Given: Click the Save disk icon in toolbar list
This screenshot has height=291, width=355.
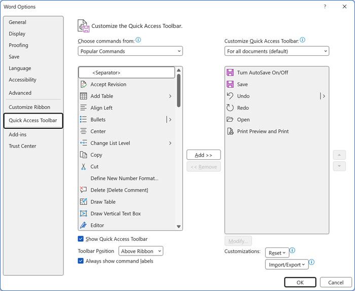Looking at the screenshot, I should pos(230,84).
